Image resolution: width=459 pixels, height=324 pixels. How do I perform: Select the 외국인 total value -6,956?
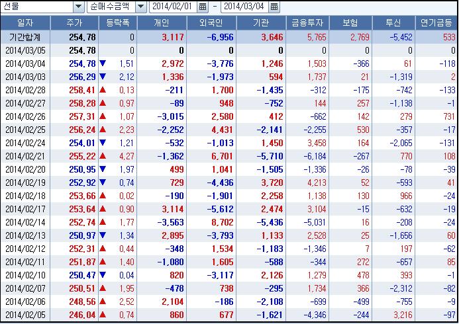point(220,37)
